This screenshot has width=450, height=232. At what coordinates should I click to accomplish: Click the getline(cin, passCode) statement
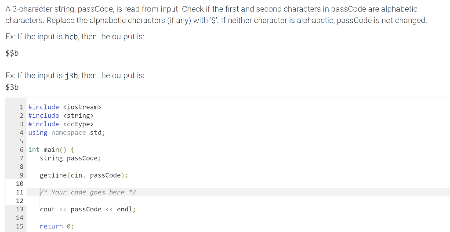pos(84,175)
